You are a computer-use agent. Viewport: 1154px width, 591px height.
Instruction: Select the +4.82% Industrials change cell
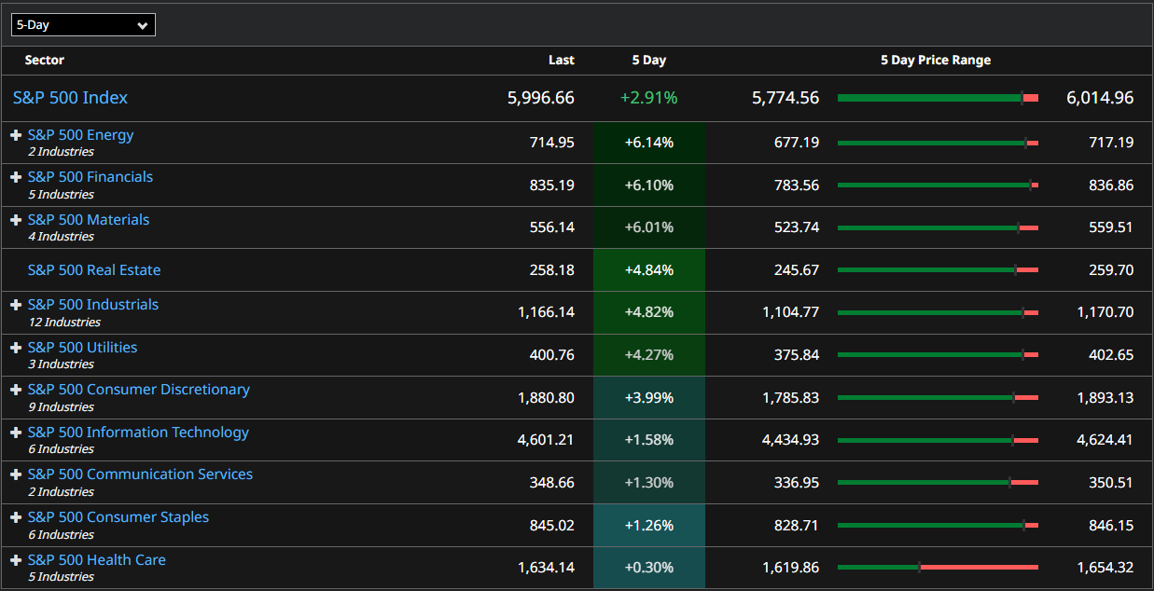pyautogui.click(x=648, y=312)
